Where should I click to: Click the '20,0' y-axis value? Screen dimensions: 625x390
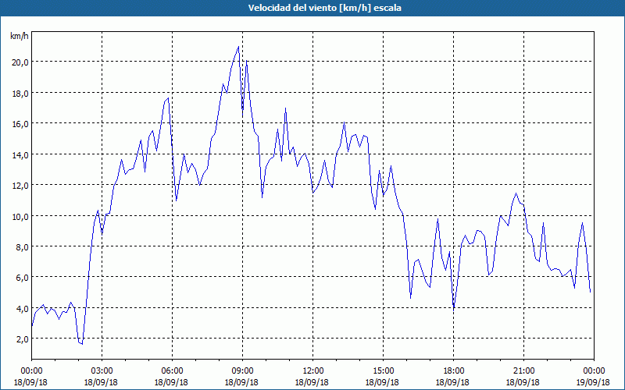[21, 62]
